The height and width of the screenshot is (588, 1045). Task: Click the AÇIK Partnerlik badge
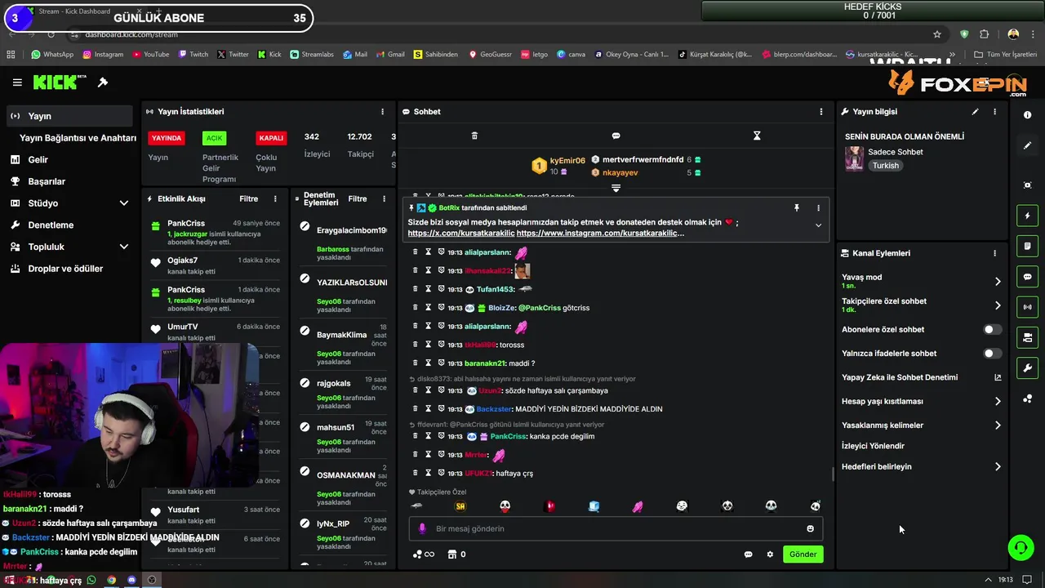[x=214, y=138]
